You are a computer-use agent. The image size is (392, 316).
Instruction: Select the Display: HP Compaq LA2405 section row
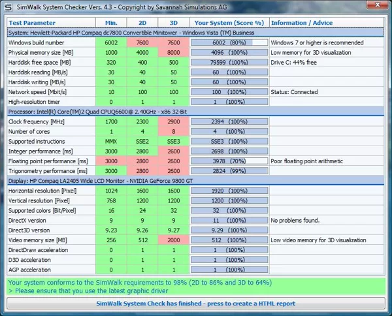[195, 181]
